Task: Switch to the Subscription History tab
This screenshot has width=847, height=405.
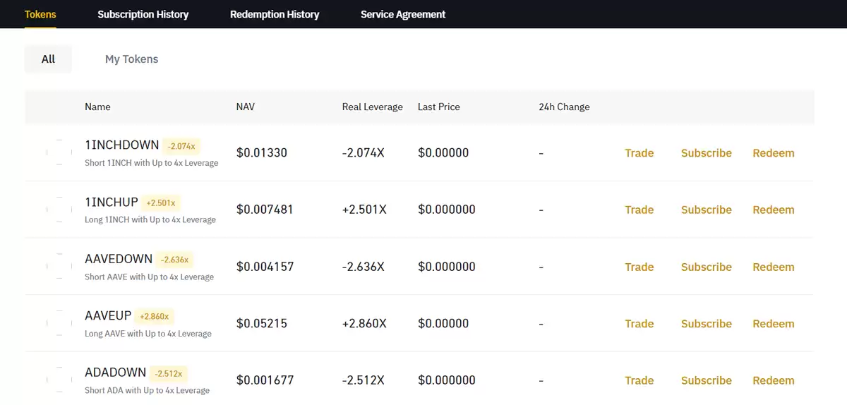Action: tap(143, 14)
